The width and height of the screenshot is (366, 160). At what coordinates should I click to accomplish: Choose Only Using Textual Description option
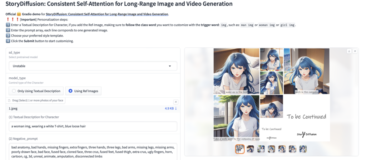click(36, 91)
